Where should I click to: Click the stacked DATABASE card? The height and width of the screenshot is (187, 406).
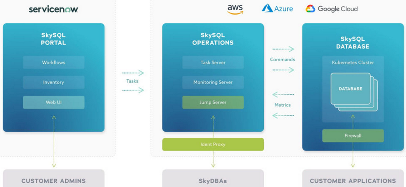pos(350,89)
